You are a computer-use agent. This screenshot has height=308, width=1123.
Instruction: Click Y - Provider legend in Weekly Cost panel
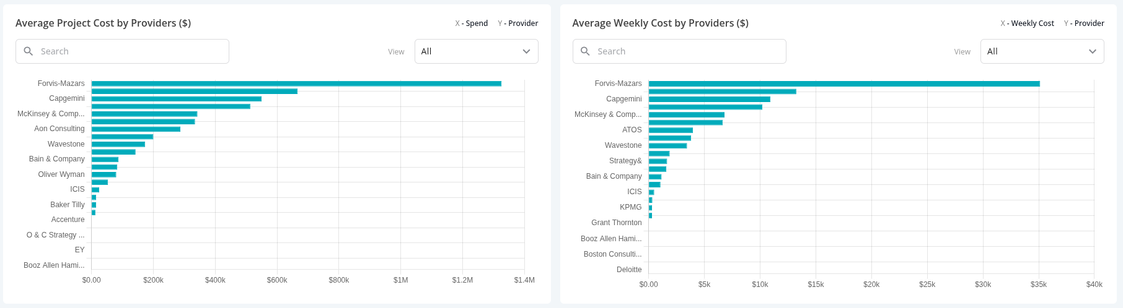[x=1084, y=24]
